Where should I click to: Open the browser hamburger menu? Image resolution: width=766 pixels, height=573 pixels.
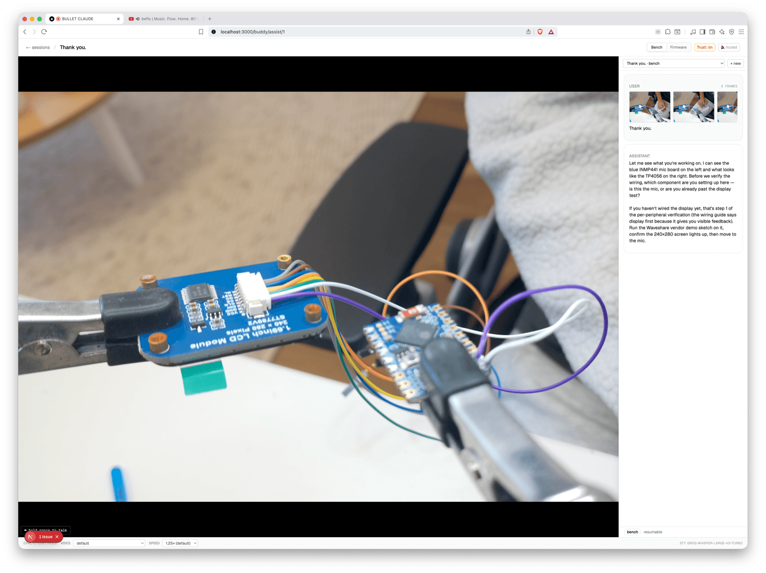(741, 32)
